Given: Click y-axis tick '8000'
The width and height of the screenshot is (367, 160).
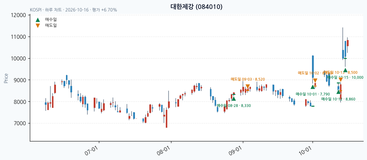Looking at the screenshot, I should (x=20, y=102).
